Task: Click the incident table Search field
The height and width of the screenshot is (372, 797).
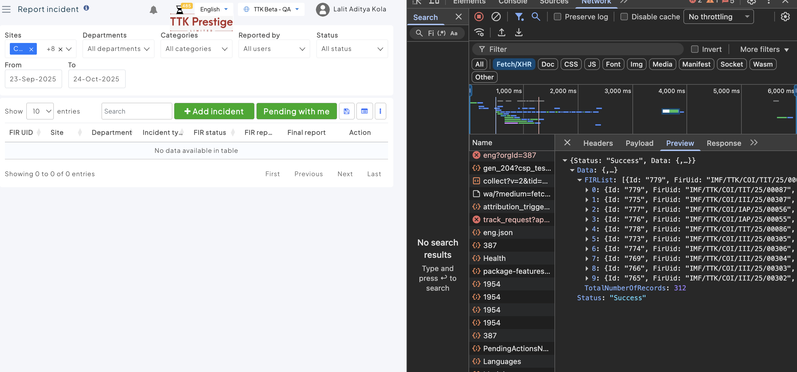Action: click(x=136, y=111)
